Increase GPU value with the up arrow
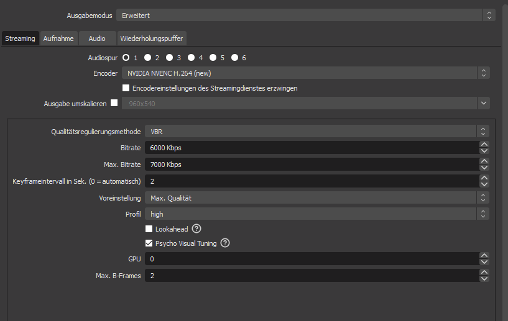This screenshot has width=508, height=321. coord(484,256)
